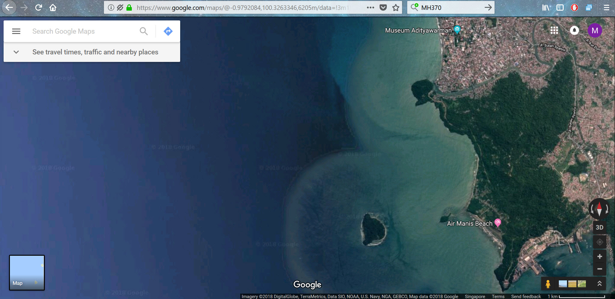Open the Terms link
This screenshot has height=299, width=615.
tap(498, 296)
